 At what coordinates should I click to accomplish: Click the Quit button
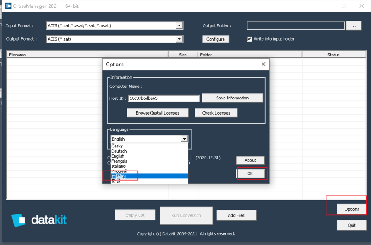click(x=352, y=225)
